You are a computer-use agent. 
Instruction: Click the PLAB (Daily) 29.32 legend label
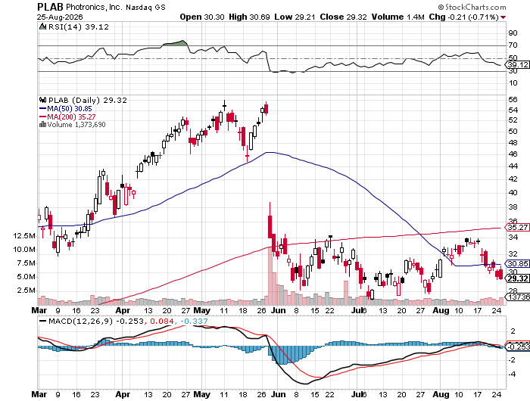coord(88,101)
